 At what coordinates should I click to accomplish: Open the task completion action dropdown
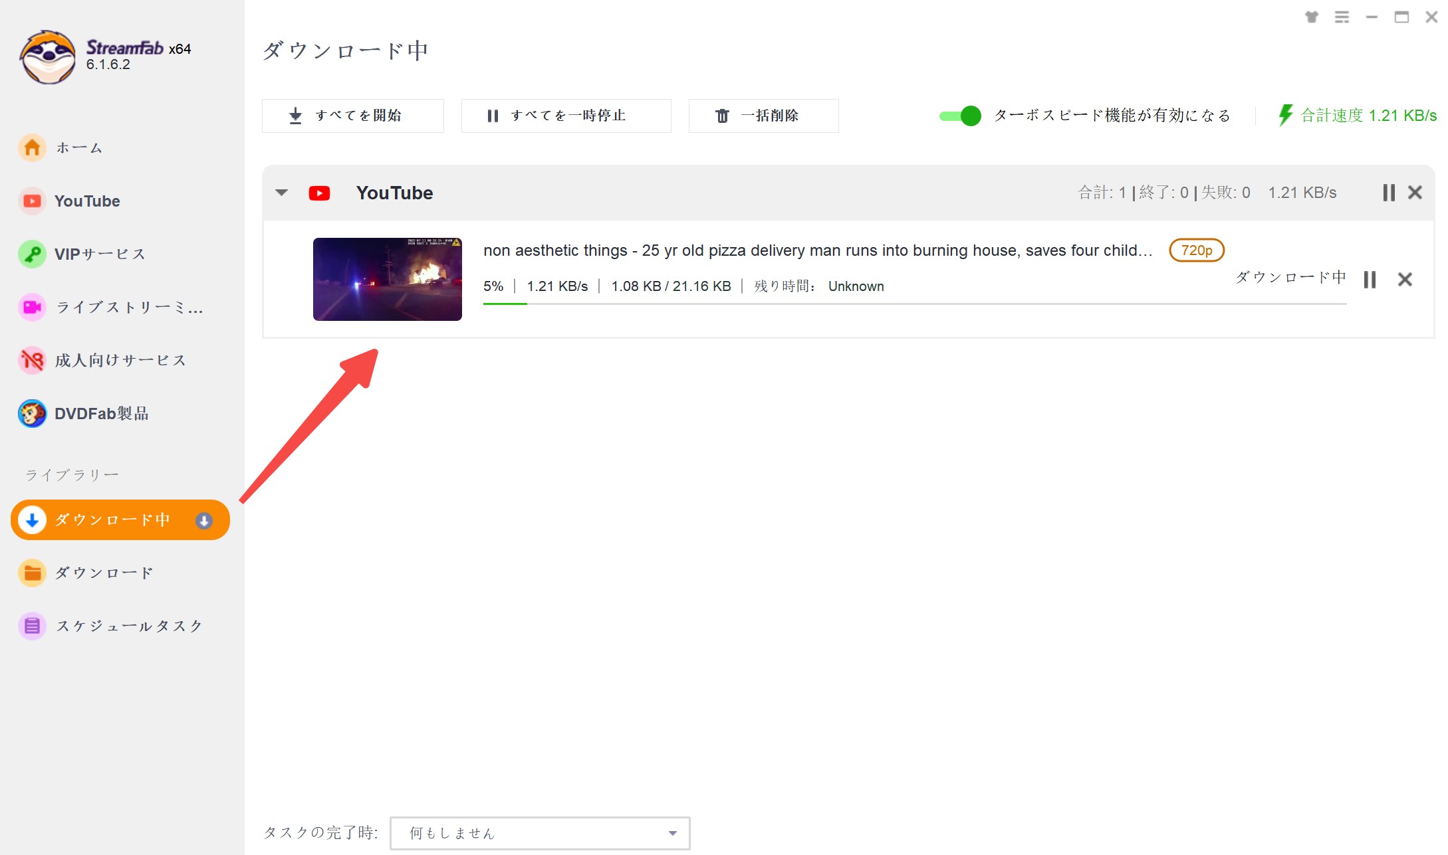point(540,833)
